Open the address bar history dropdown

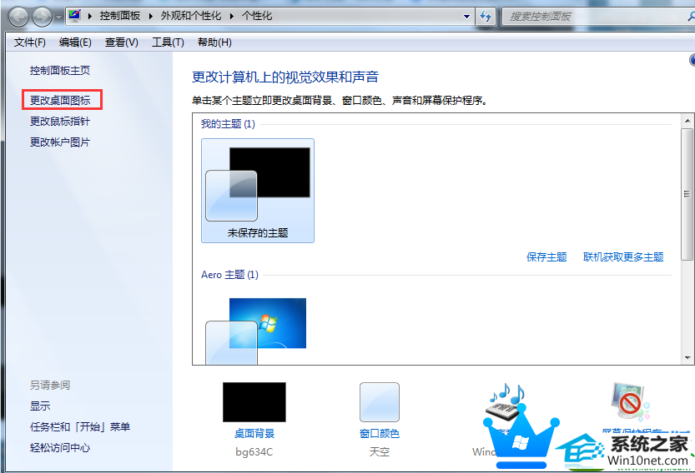[466, 17]
